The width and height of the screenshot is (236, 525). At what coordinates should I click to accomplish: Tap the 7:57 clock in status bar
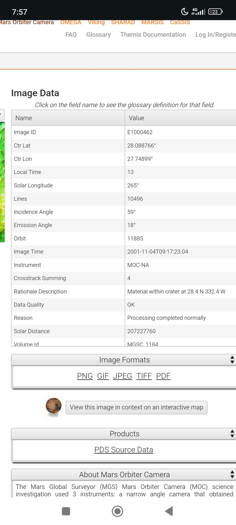tap(20, 12)
